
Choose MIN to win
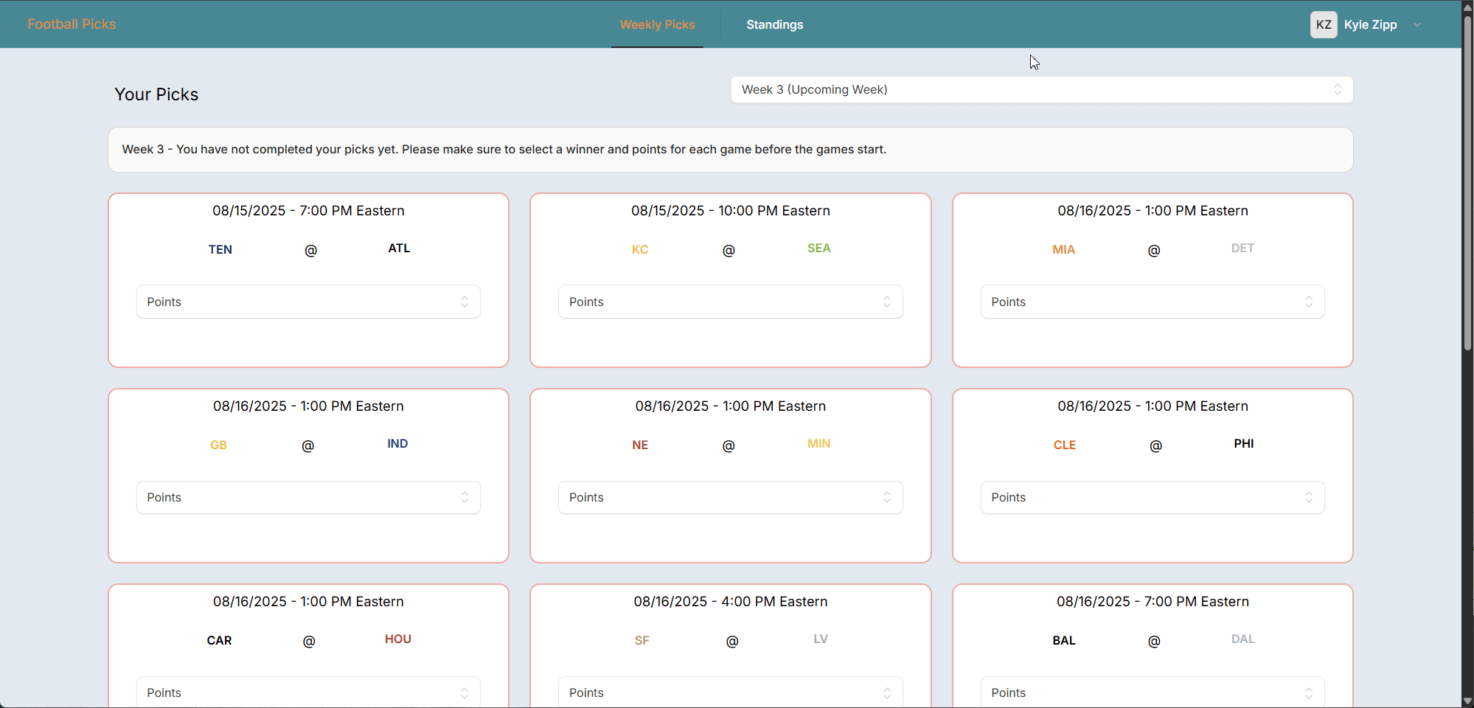[818, 444]
